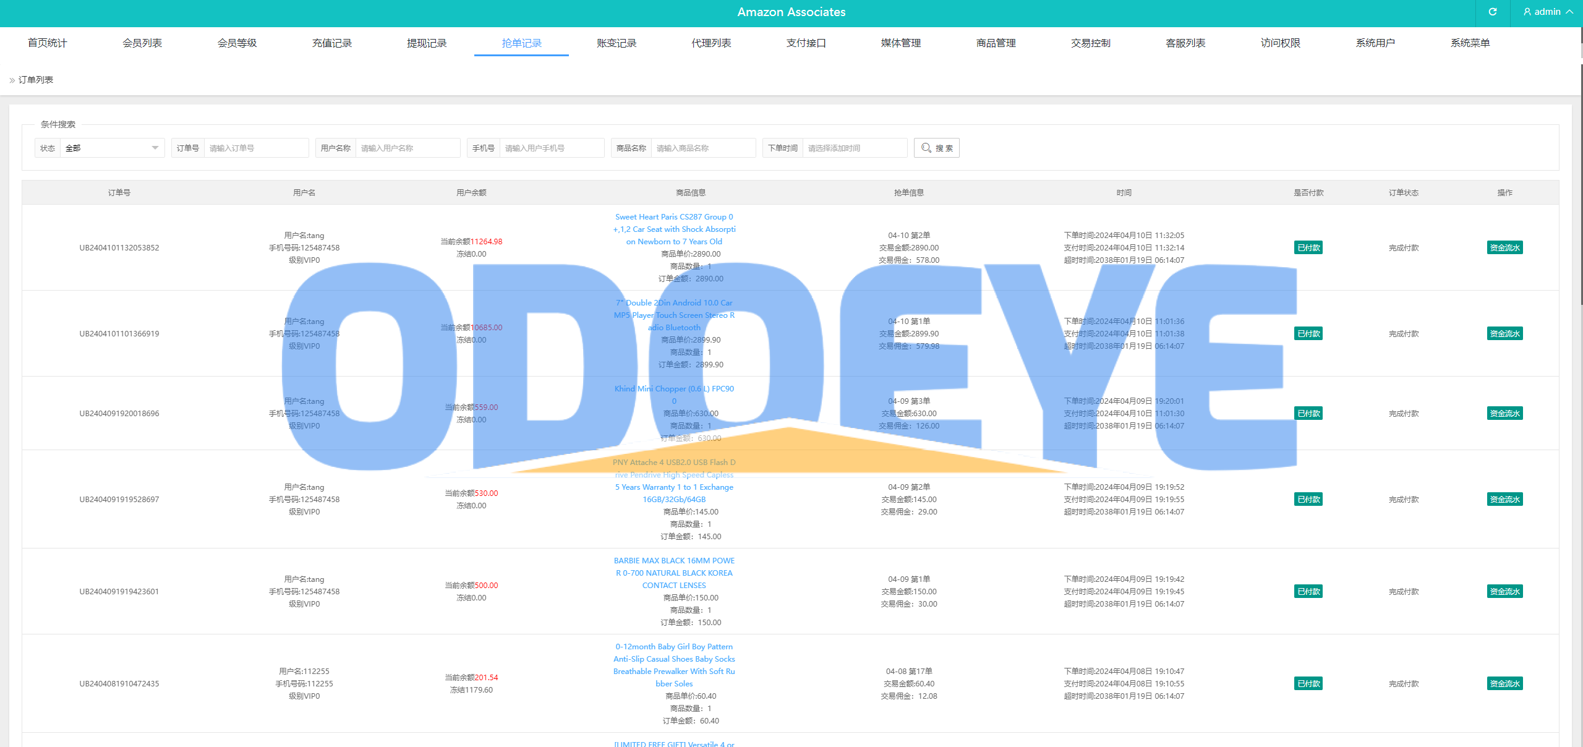Open 账变记录 tab
1583x747 pixels.
[x=617, y=43]
